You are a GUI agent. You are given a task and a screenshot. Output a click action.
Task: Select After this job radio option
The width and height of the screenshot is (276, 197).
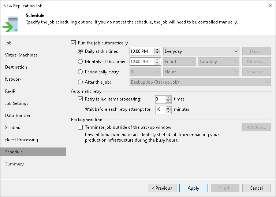pos(81,82)
